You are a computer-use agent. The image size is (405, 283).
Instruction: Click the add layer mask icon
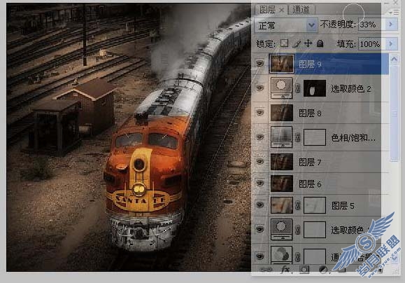(x=304, y=270)
